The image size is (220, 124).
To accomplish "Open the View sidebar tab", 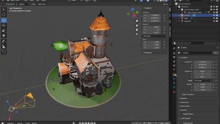I will coord(170,21).
